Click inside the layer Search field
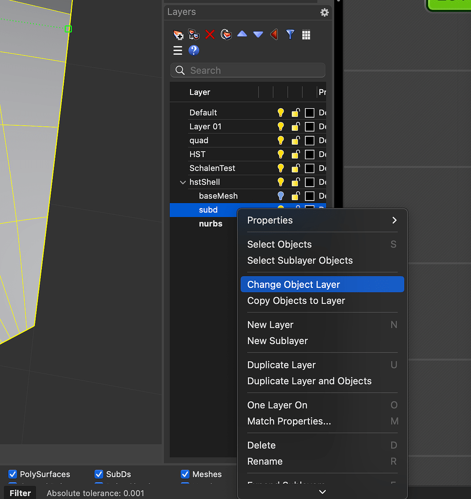Viewport: 471px width, 499px height. 248,70
